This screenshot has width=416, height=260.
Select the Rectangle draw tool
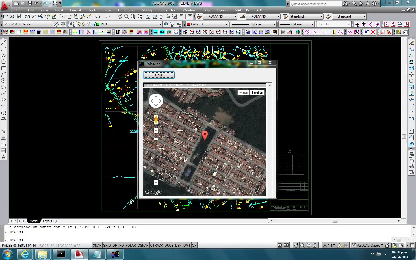[3, 68]
